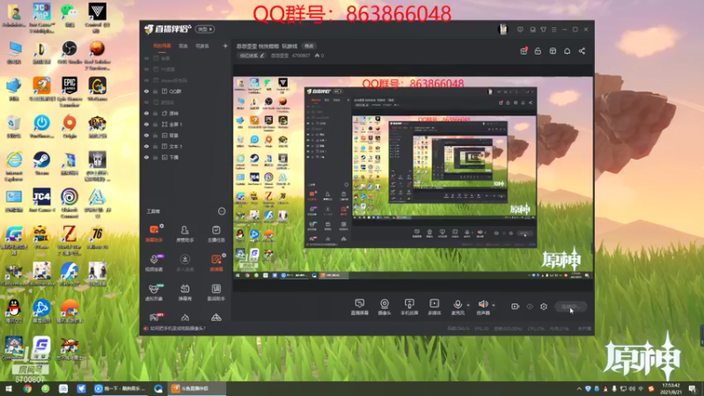This screenshot has width=704, height=396.
Task: Open the phone-as-webcam tip link
Action: click(x=179, y=328)
